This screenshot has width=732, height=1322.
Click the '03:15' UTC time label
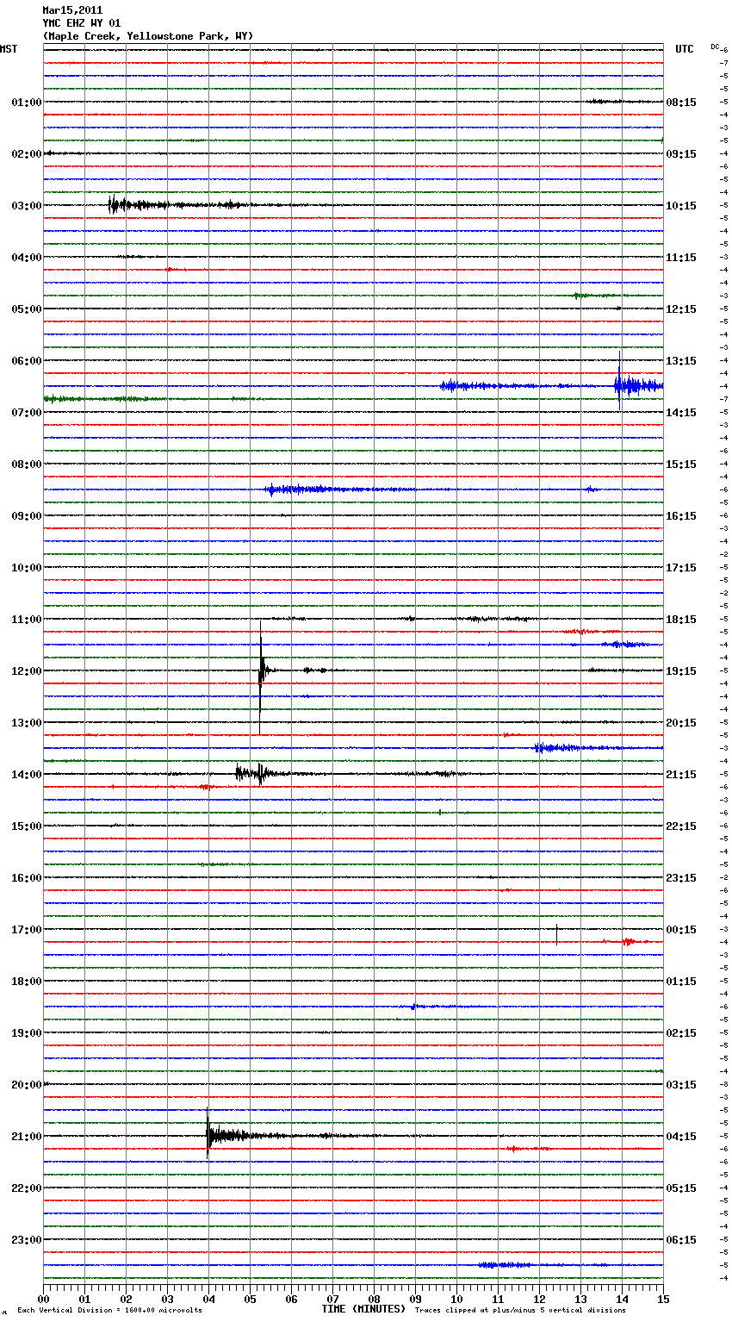[681, 1085]
